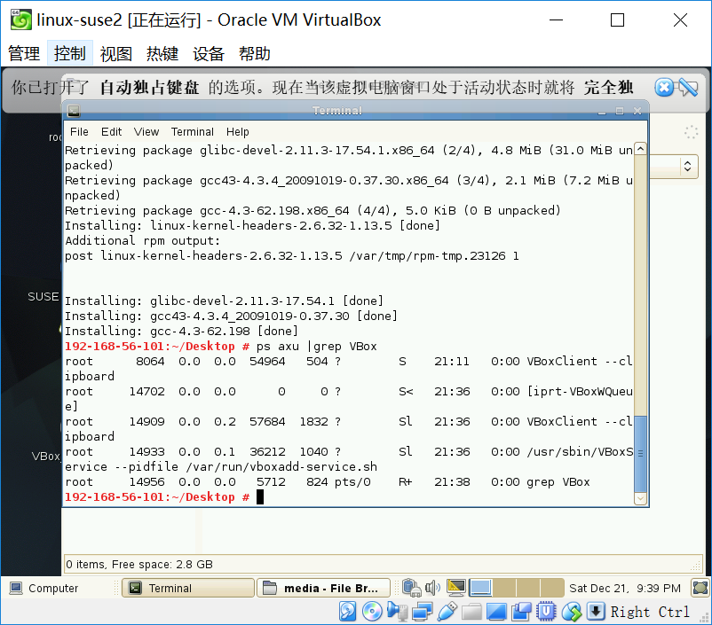Click the CPU virtualization chip indicator icon
The height and width of the screenshot is (625, 712).
(x=546, y=612)
